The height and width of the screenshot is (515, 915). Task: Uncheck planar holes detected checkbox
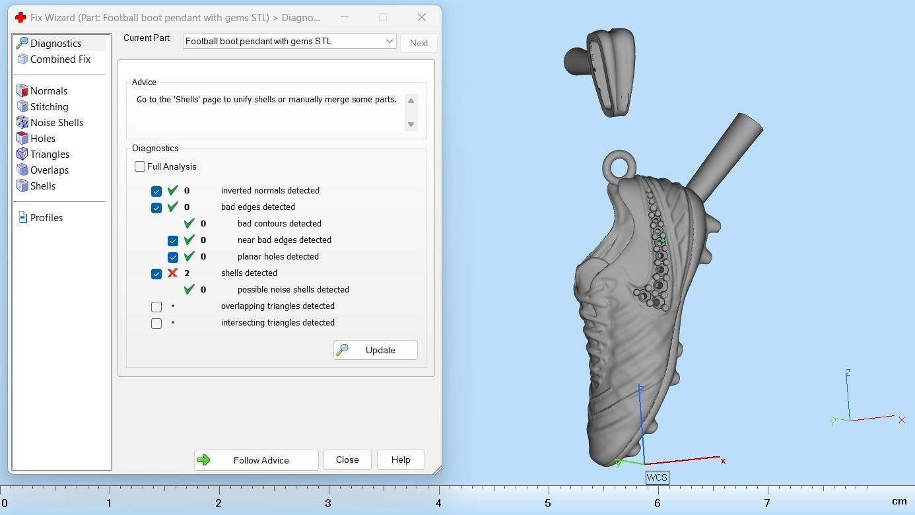173,257
